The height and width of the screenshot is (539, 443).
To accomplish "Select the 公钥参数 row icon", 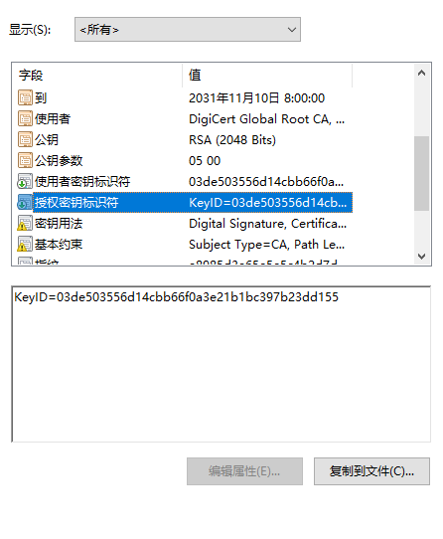I will point(25,160).
